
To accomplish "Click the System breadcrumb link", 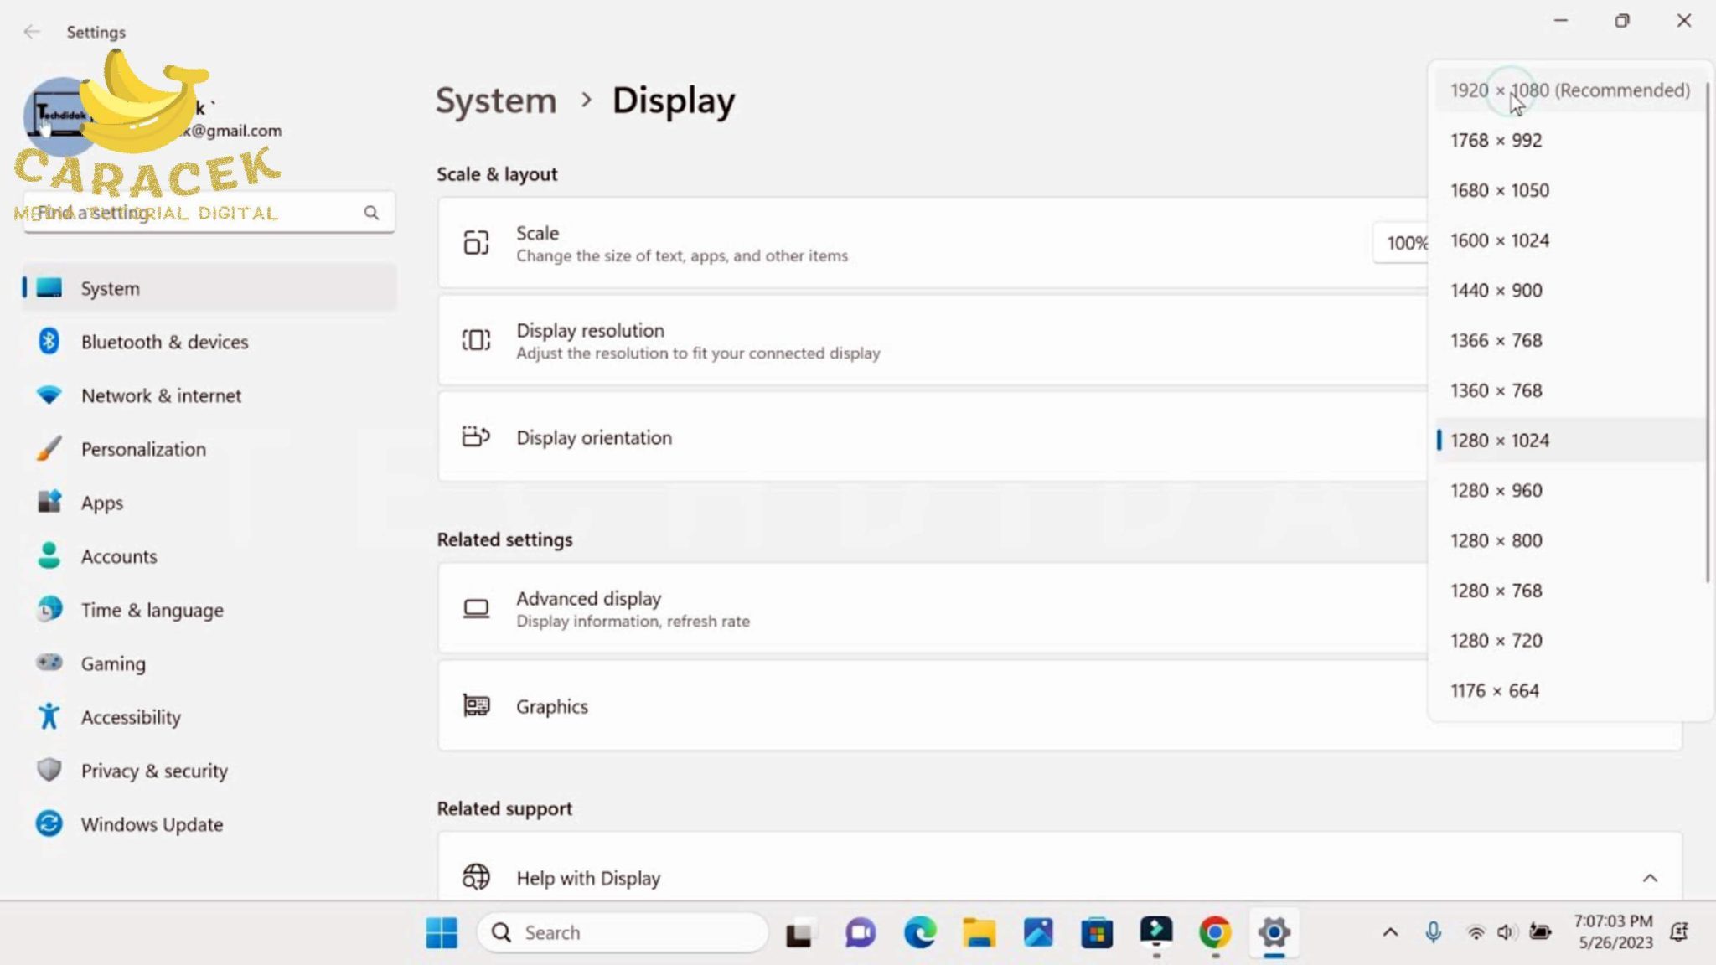I will pyautogui.click(x=496, y=100).
